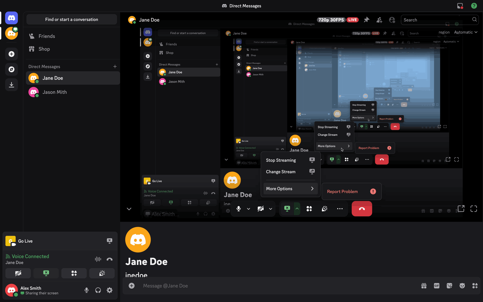483x302 pixels.
Task: Stop streaming from Go Live panel
Action: pyautogui.click(x=109, y=241)
